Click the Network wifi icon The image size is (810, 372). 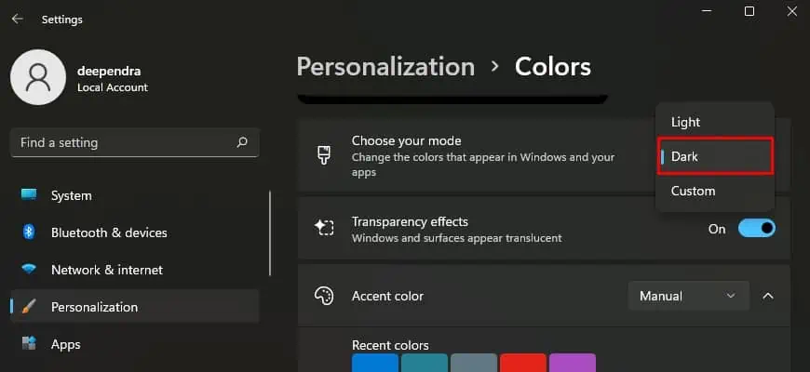(x=29, y=270)
